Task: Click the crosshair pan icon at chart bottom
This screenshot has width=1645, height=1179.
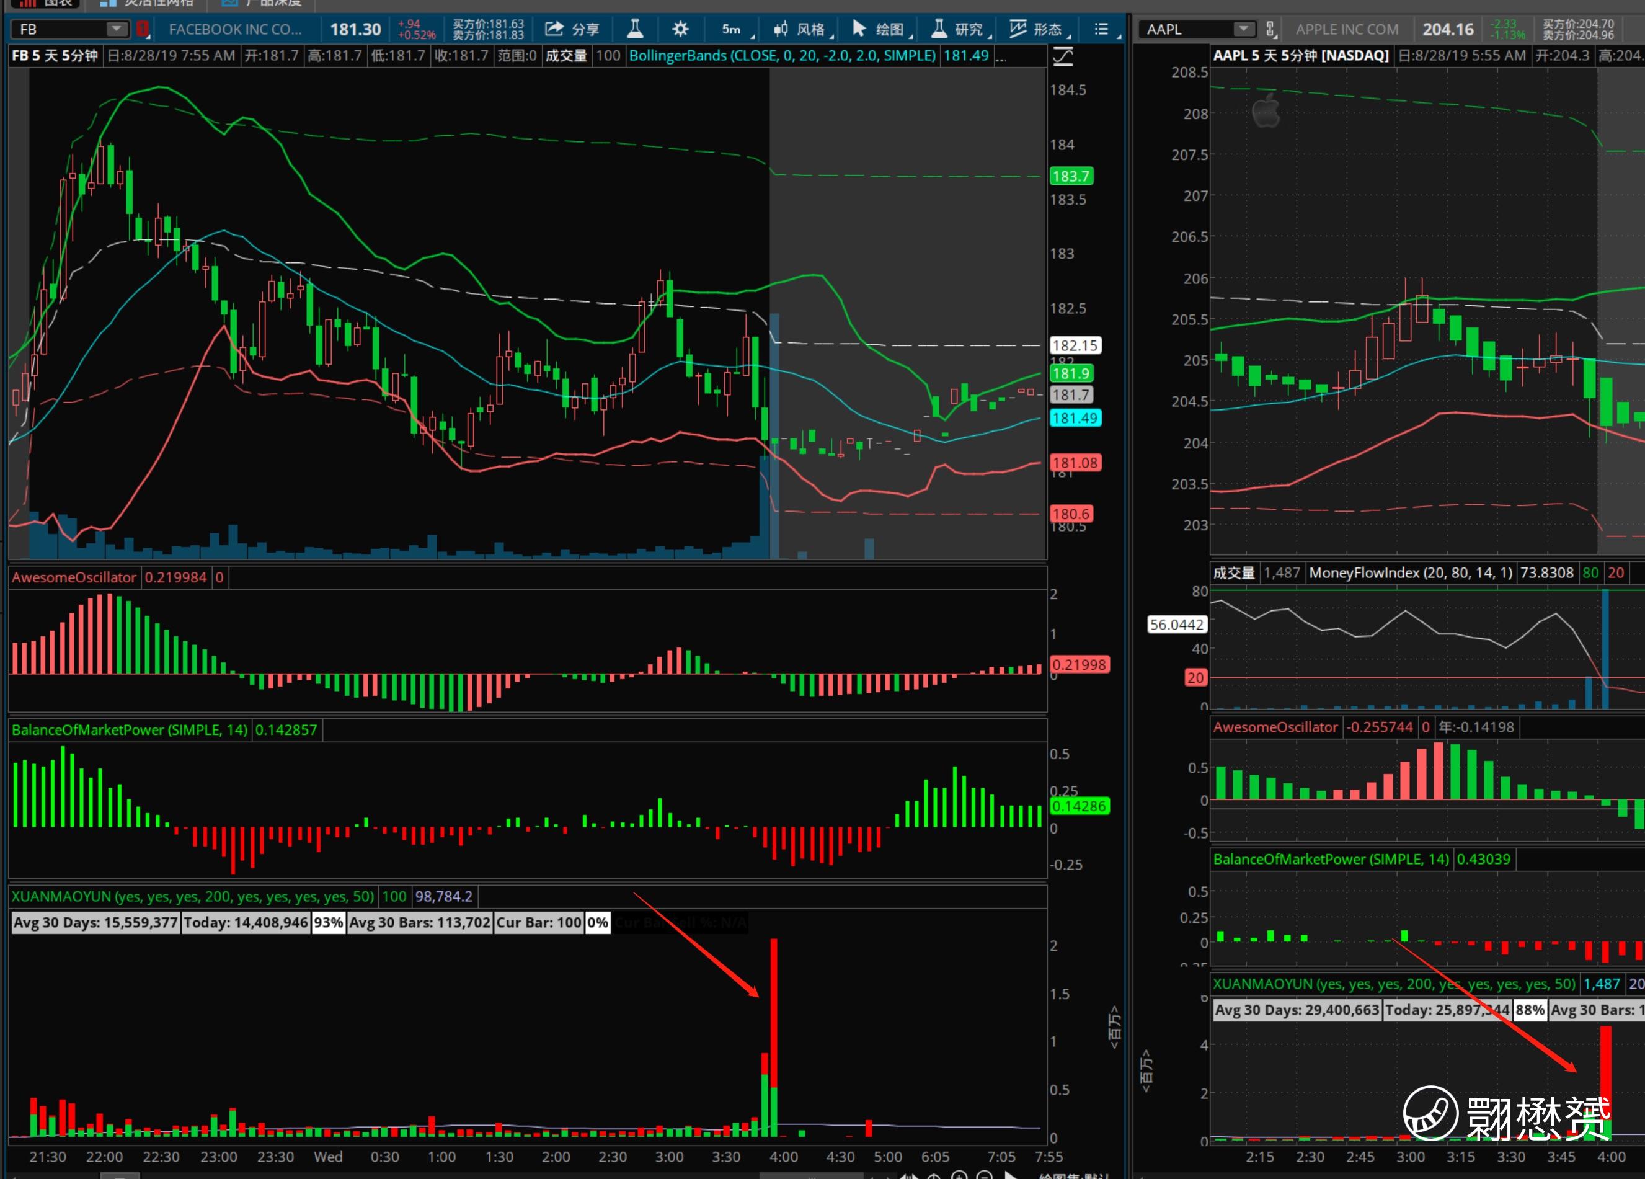Action: 934,1175
